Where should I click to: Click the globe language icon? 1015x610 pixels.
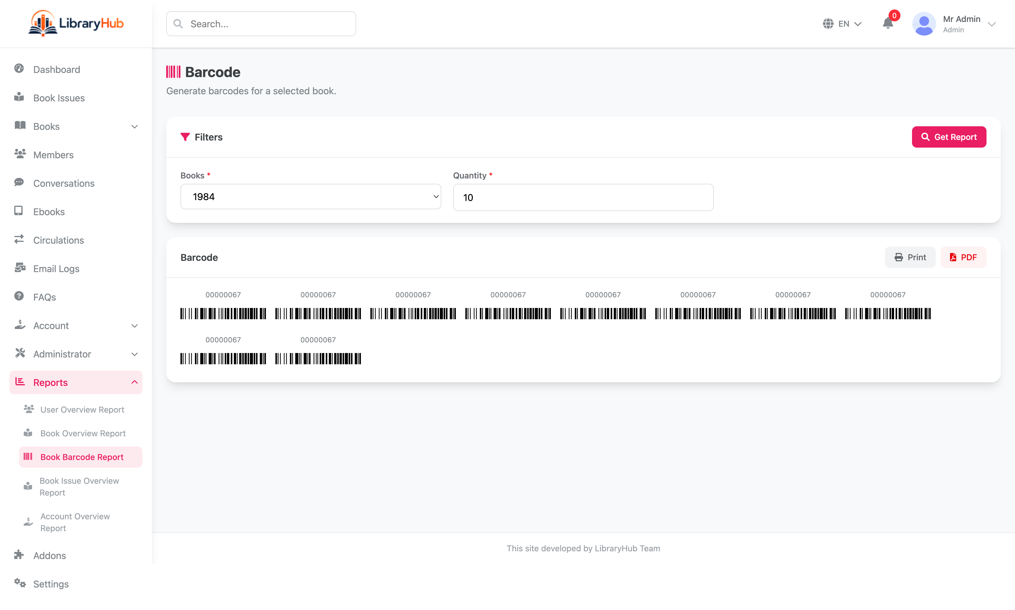(x=828, y=24)
